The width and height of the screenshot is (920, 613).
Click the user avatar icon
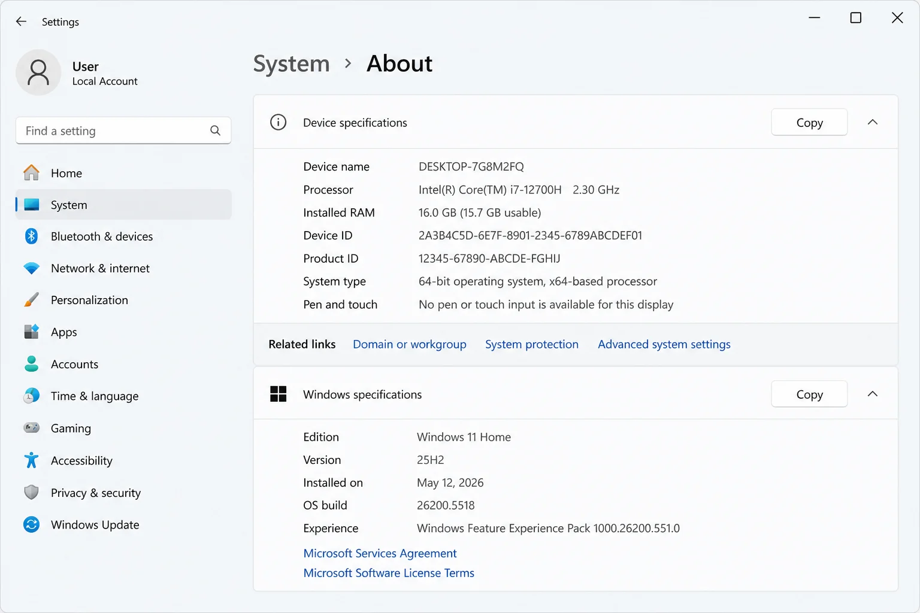coord(38,72)
